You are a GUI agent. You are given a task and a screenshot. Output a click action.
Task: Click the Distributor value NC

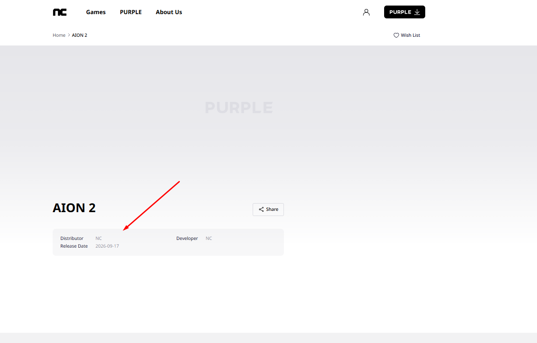98,238
